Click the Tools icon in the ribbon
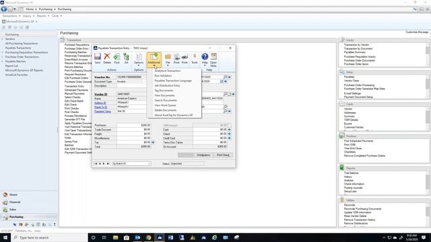Viewport: 431px width, 242px height. click(x=195, y=58)
